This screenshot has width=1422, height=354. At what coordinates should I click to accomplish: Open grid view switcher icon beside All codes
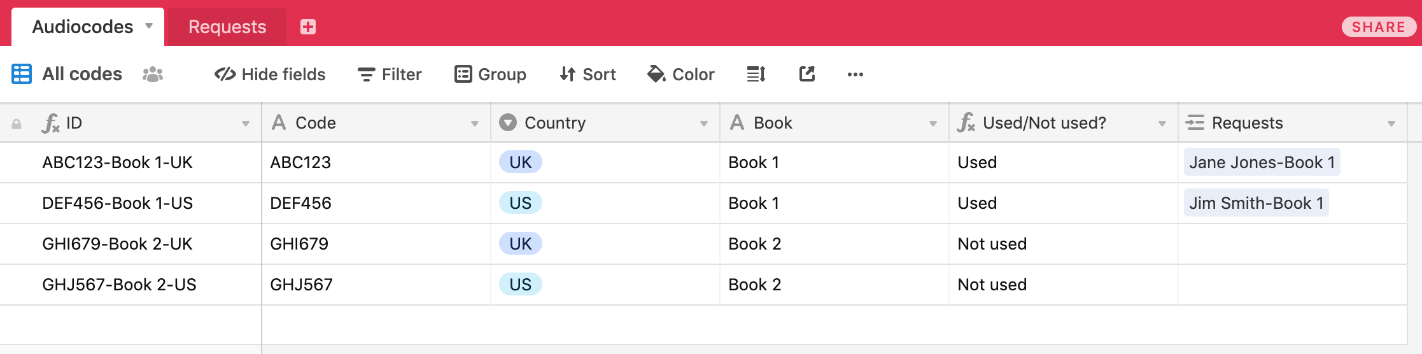click(x=22, y=74)
